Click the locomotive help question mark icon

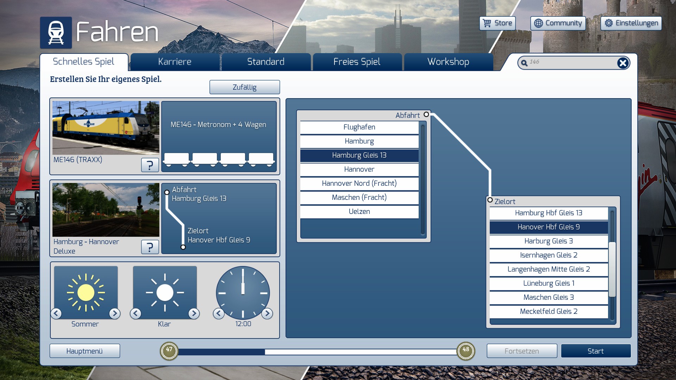tap(150, 165)
